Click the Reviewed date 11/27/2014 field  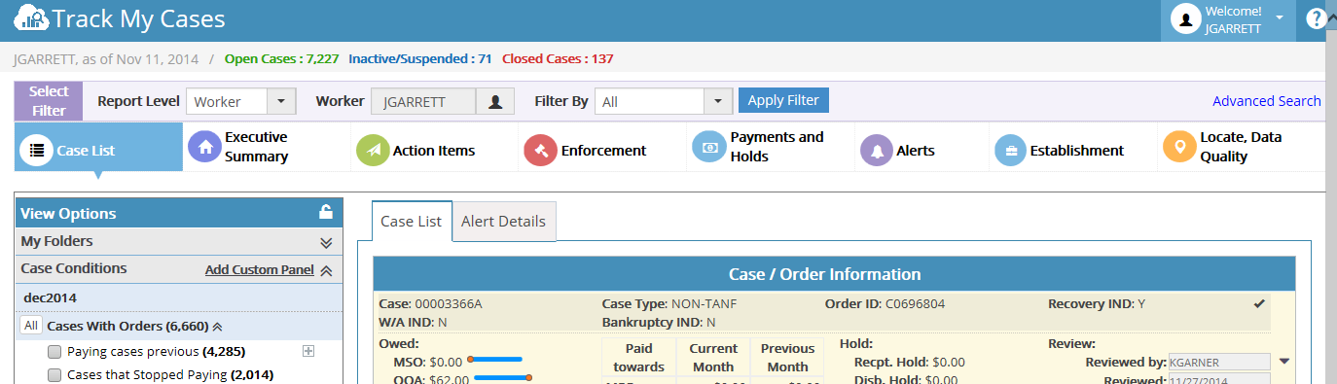click(1219, 379)
